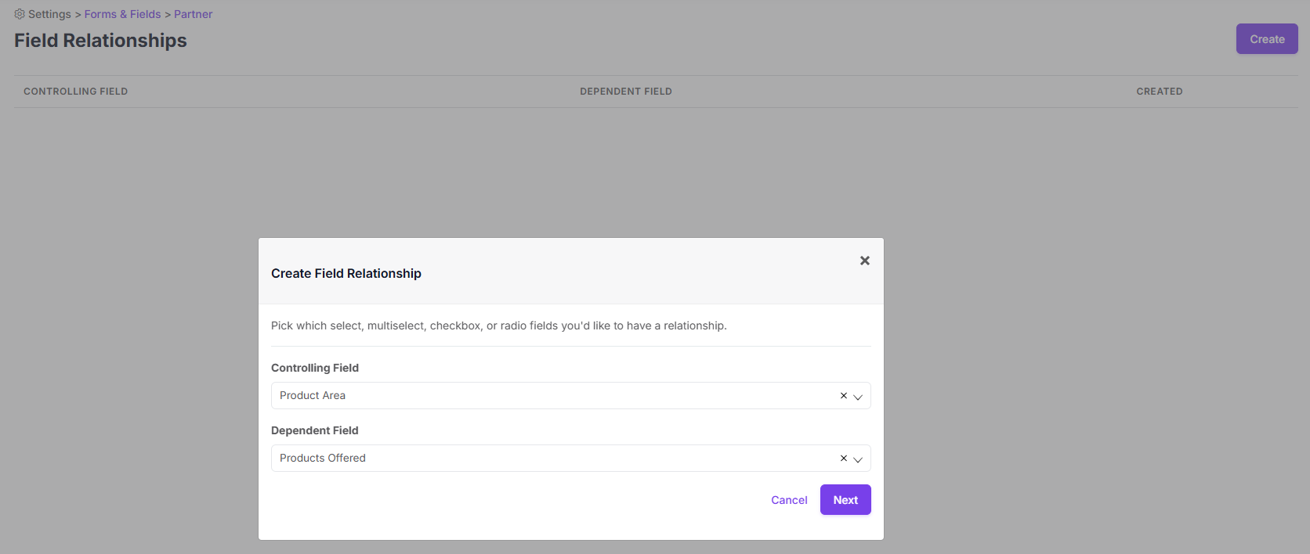The image size is (1310, 554).
Task: Click the Field Relationships page heading
Action: point(100,41)
